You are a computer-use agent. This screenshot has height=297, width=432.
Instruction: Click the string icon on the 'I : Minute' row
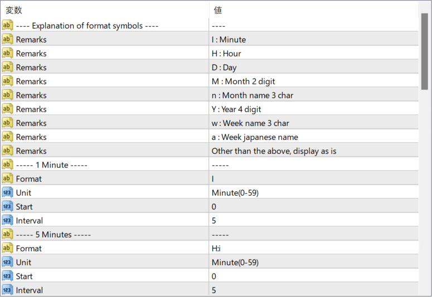click(x=7, y=40)
